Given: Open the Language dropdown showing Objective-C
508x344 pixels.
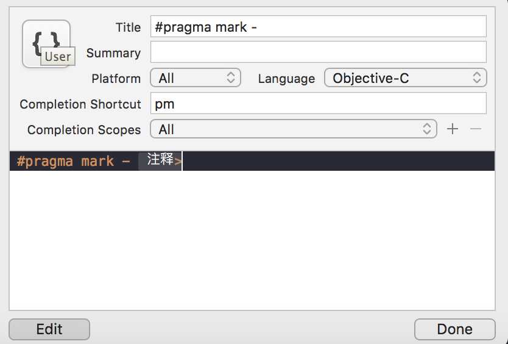Looking at the screenshot, I should 405,78.
